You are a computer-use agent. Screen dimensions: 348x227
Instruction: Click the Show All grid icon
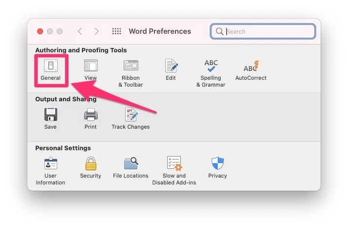tap(117, 31)
